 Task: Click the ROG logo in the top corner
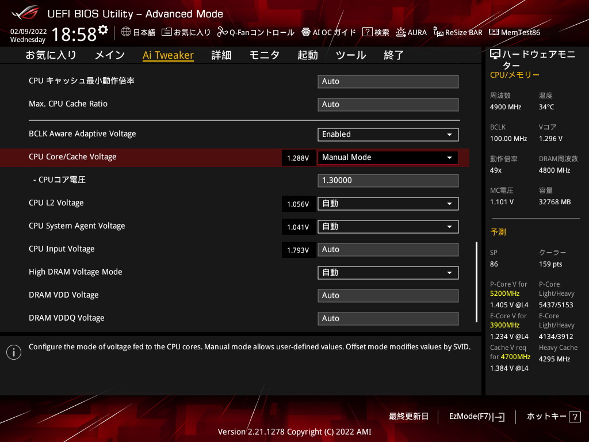[x=25, y=13]
